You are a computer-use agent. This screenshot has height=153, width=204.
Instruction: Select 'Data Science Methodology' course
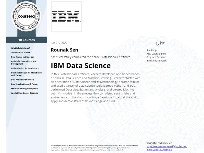pyautogui.click(x=23, y=57)
